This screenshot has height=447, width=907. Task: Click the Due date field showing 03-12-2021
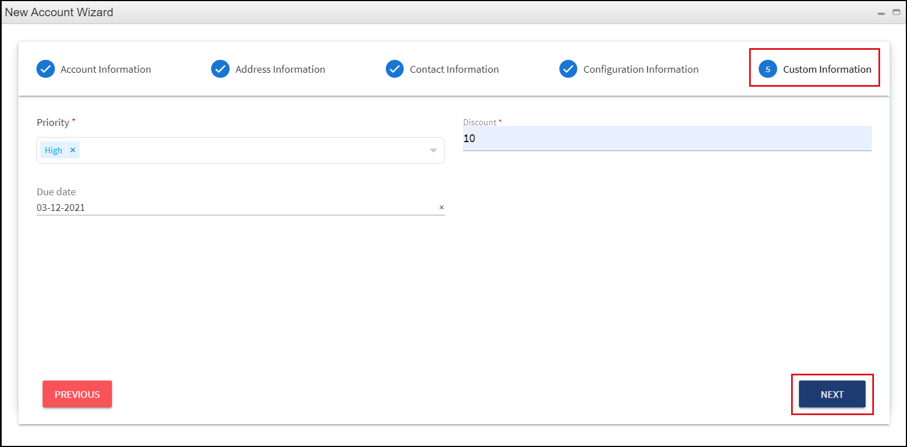(x=240, y=208)
